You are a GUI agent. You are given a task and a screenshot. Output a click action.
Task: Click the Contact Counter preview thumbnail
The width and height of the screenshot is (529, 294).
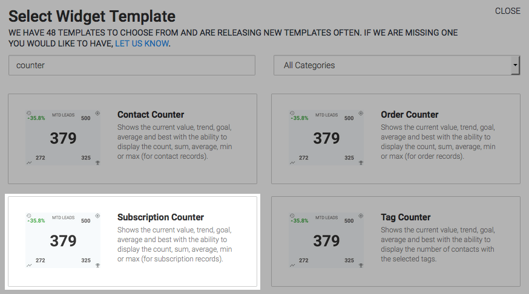(63, 138)
